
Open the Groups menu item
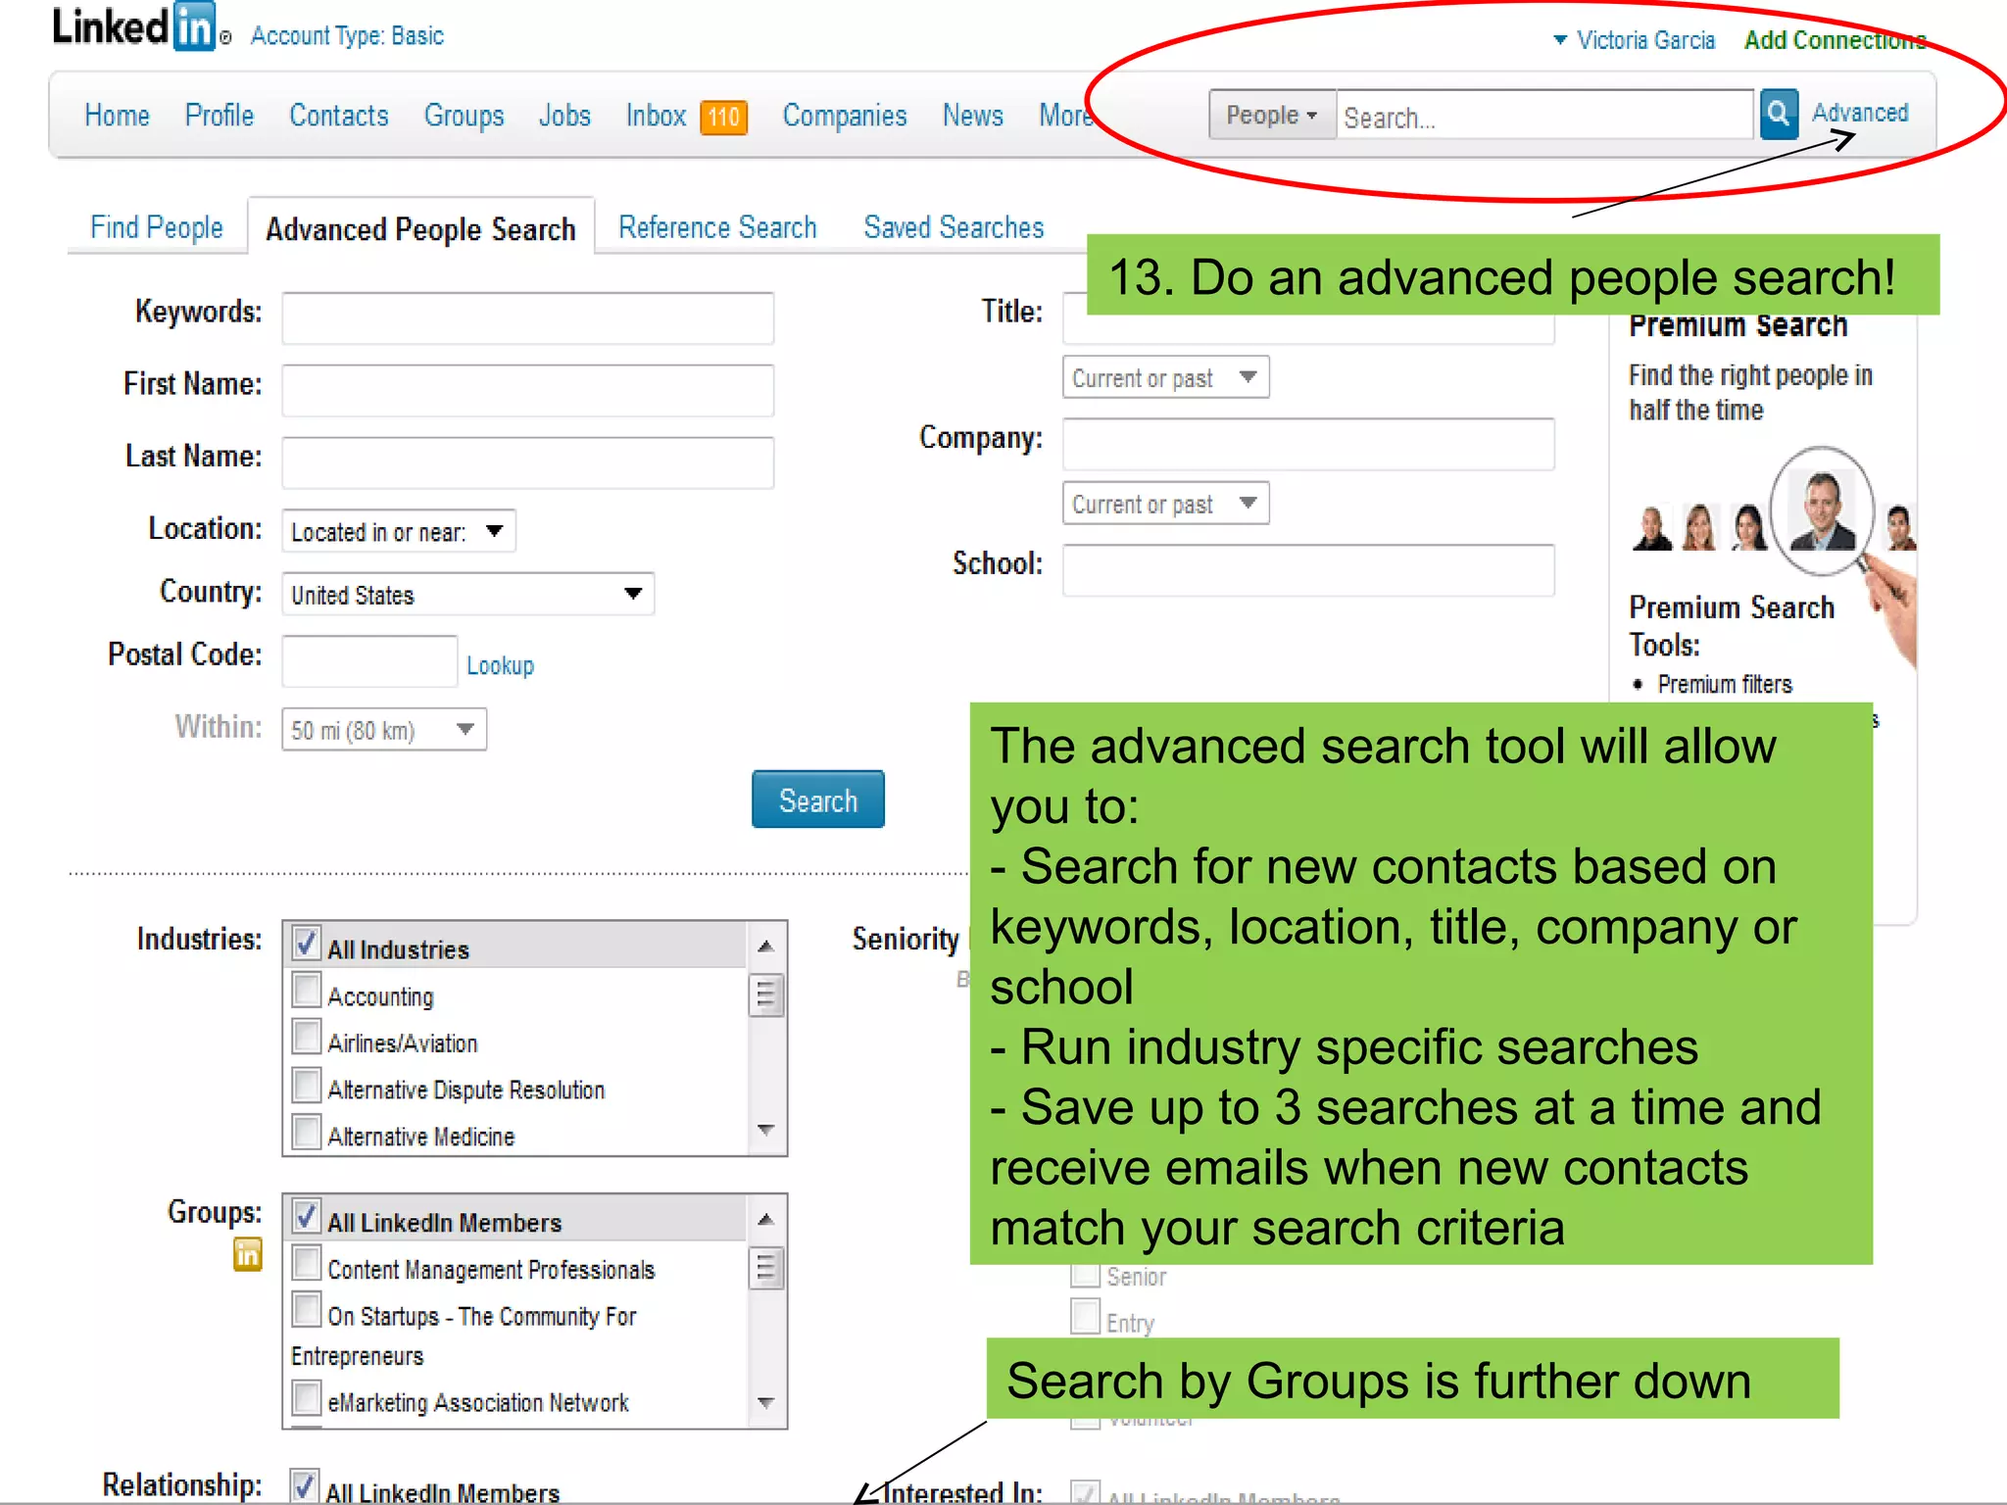pos(464,116)
